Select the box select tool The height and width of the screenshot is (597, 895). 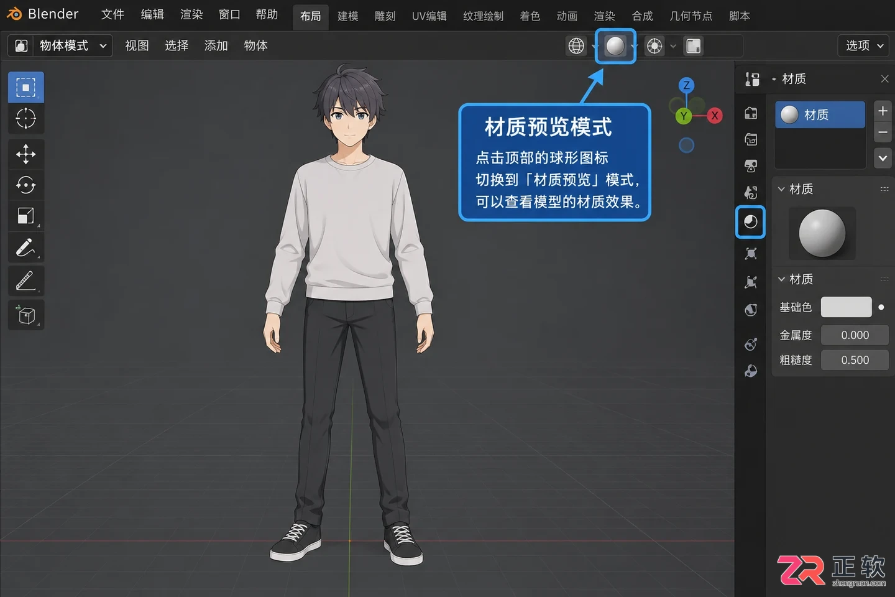click(x=25, y=87)
